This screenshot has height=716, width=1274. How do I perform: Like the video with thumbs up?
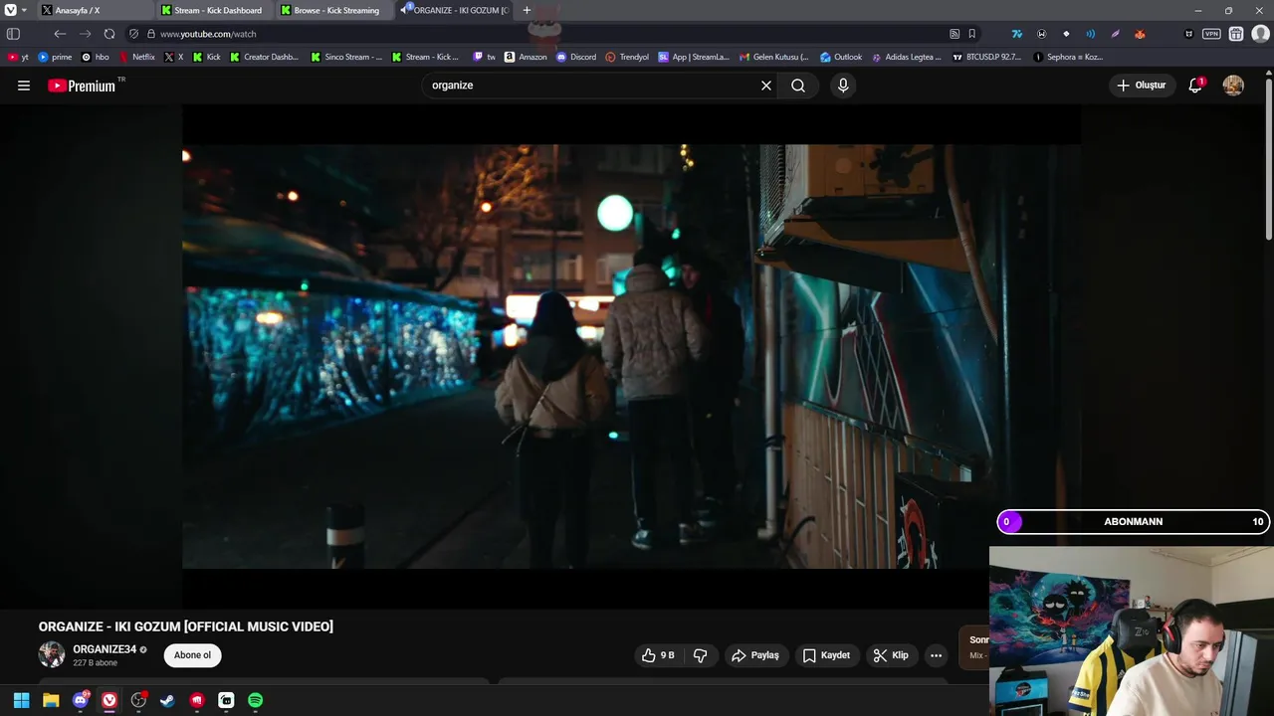(659, 655)
